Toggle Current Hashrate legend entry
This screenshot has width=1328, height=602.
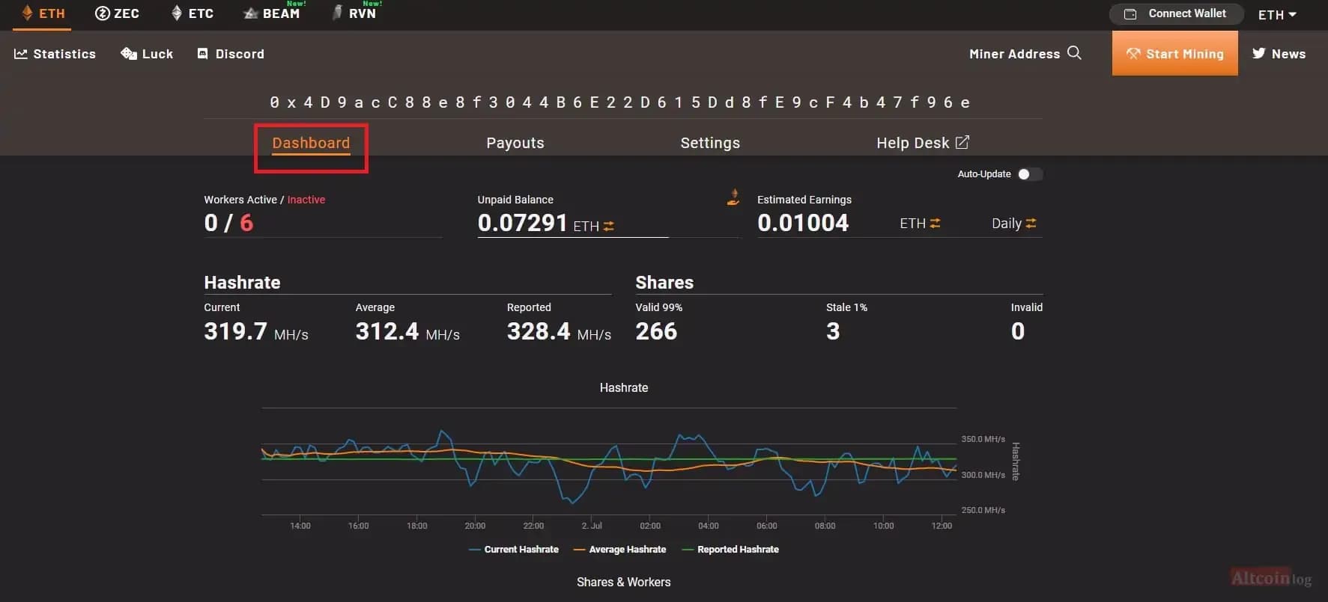[514, 550]
